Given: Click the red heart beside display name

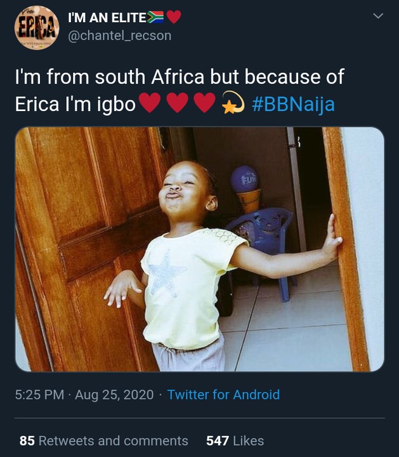Looking at the screenshot, I should point(174,17).
